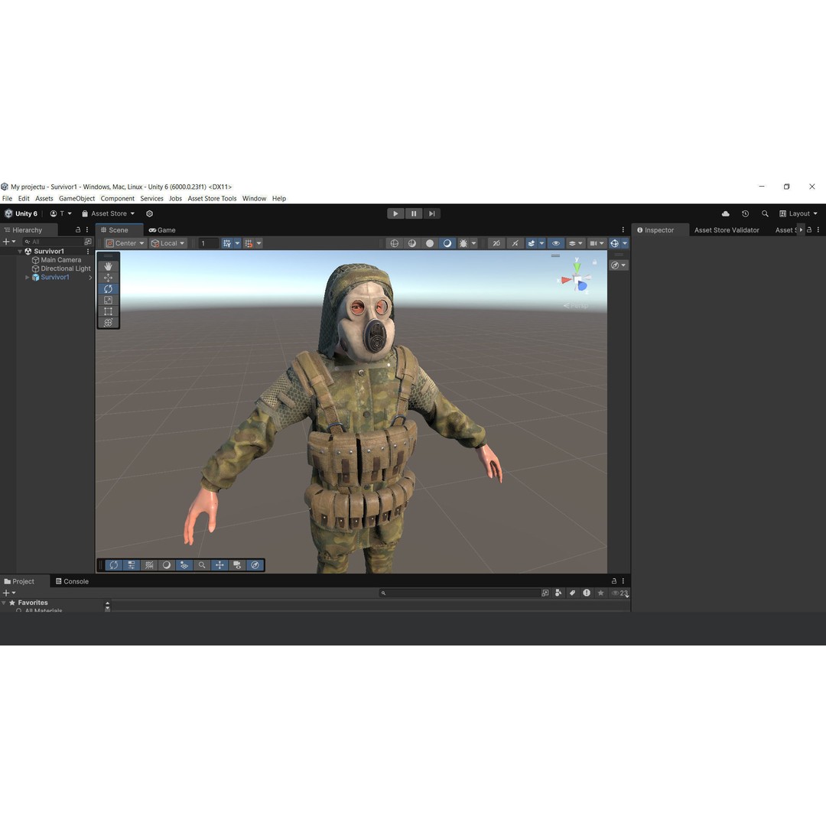Open scene camera settings dropdown
The height and width of the screenshot is (826, 826).
tap(597, 243)
